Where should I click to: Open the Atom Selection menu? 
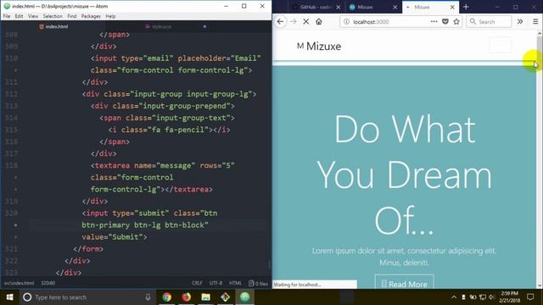click(x=53, y=16)
